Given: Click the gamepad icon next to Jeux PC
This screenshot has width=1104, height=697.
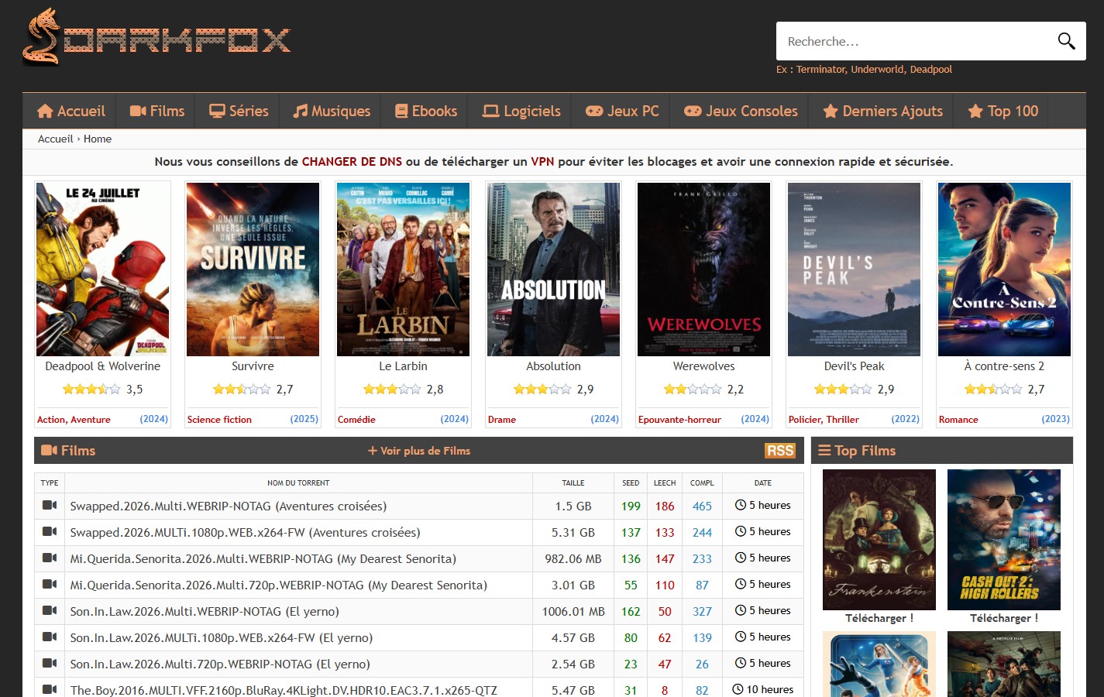Looking at the screenshot, I should (x=594, y=111).
